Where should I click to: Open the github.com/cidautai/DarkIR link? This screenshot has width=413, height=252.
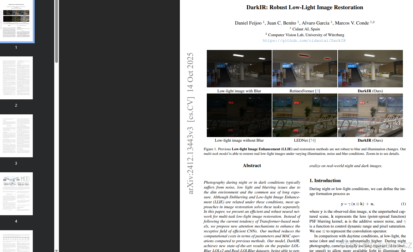pyautogui.click(x=304, y=40)
